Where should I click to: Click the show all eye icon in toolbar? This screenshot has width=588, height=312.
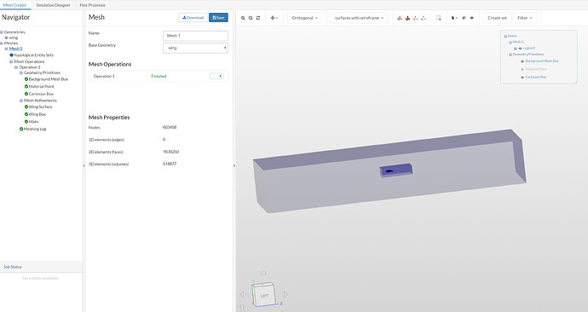click(x=472, y=18)
